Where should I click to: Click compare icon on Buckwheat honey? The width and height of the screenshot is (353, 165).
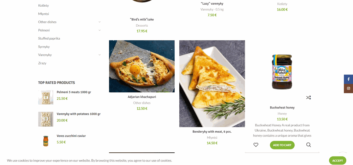[x=309, y=98]
